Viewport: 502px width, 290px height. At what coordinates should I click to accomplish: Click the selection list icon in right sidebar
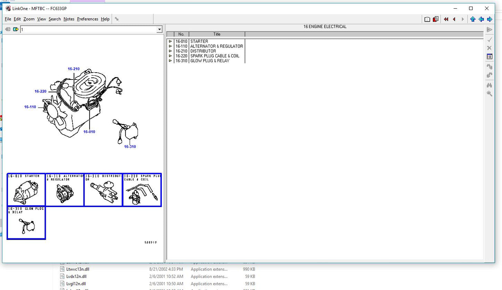coord(489,57)
